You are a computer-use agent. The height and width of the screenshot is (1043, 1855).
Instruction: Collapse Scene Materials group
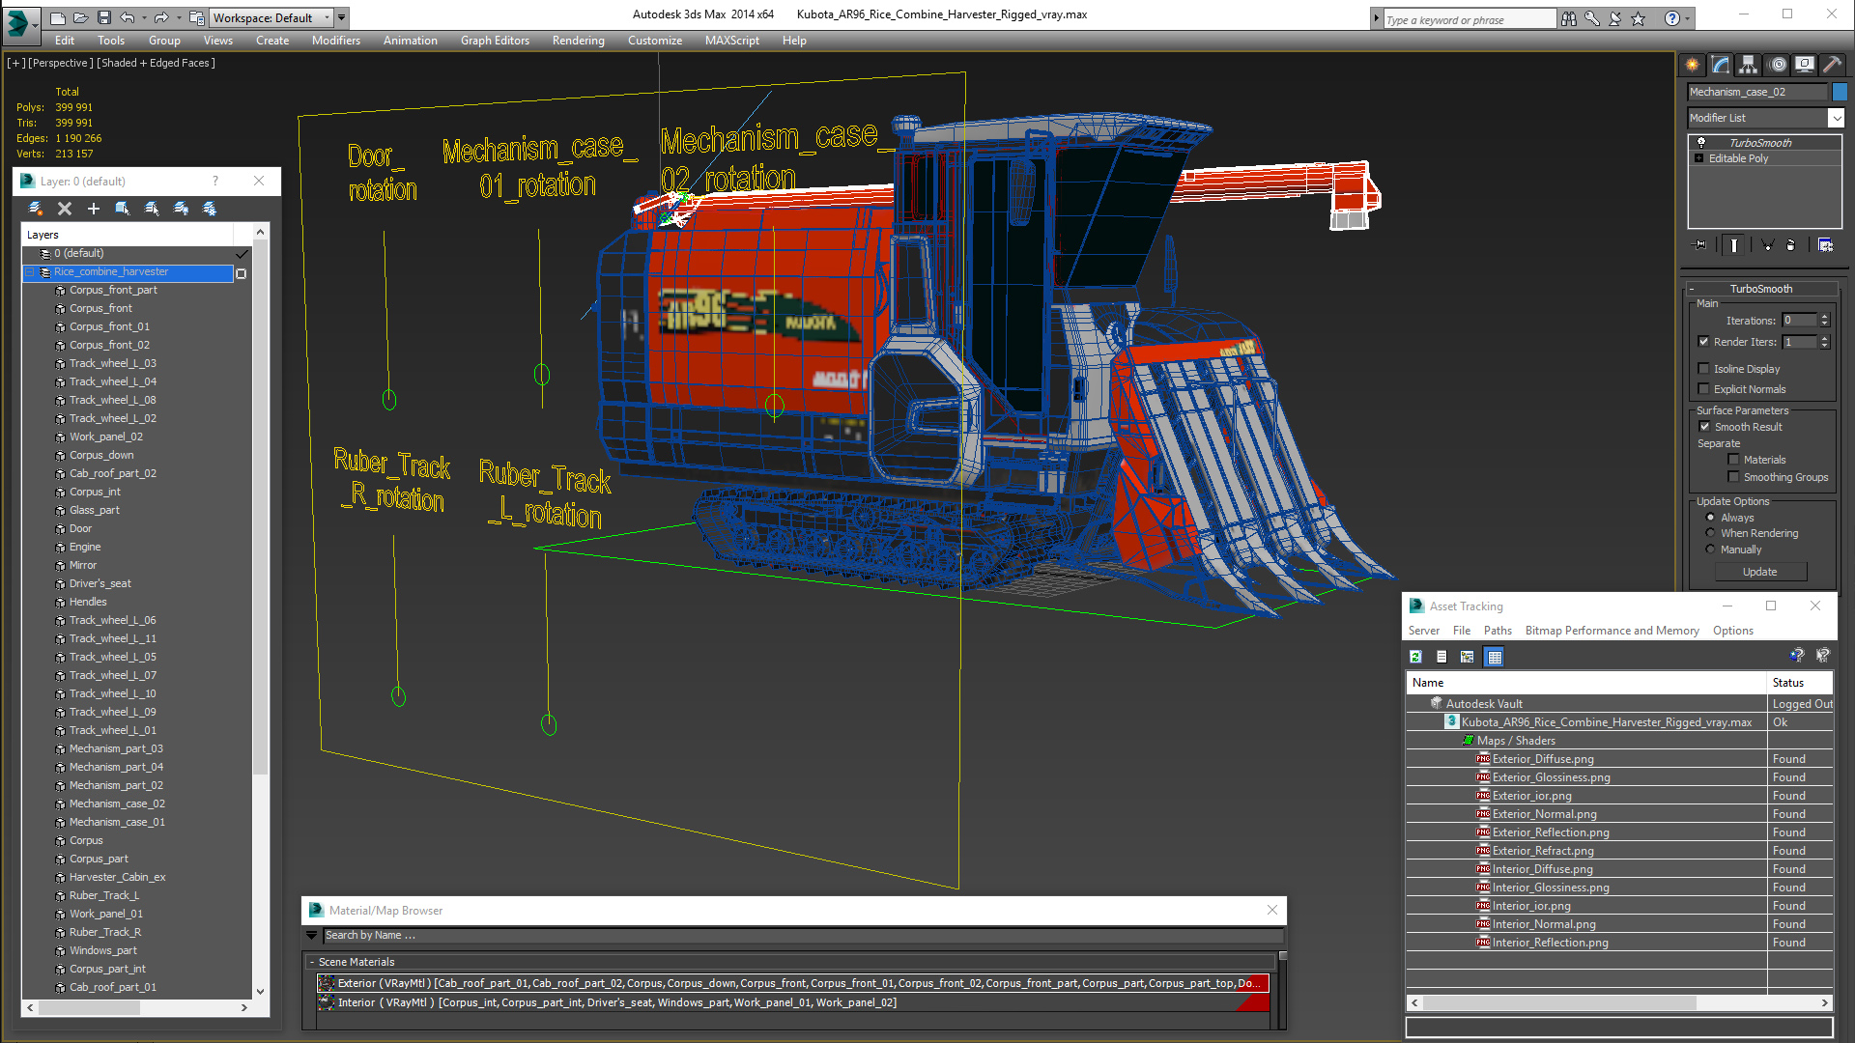[312, 962]
